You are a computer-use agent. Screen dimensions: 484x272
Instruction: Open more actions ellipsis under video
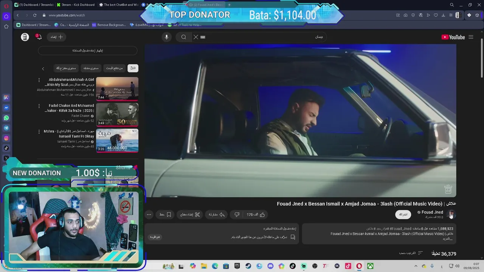click(x=149, y=215)
